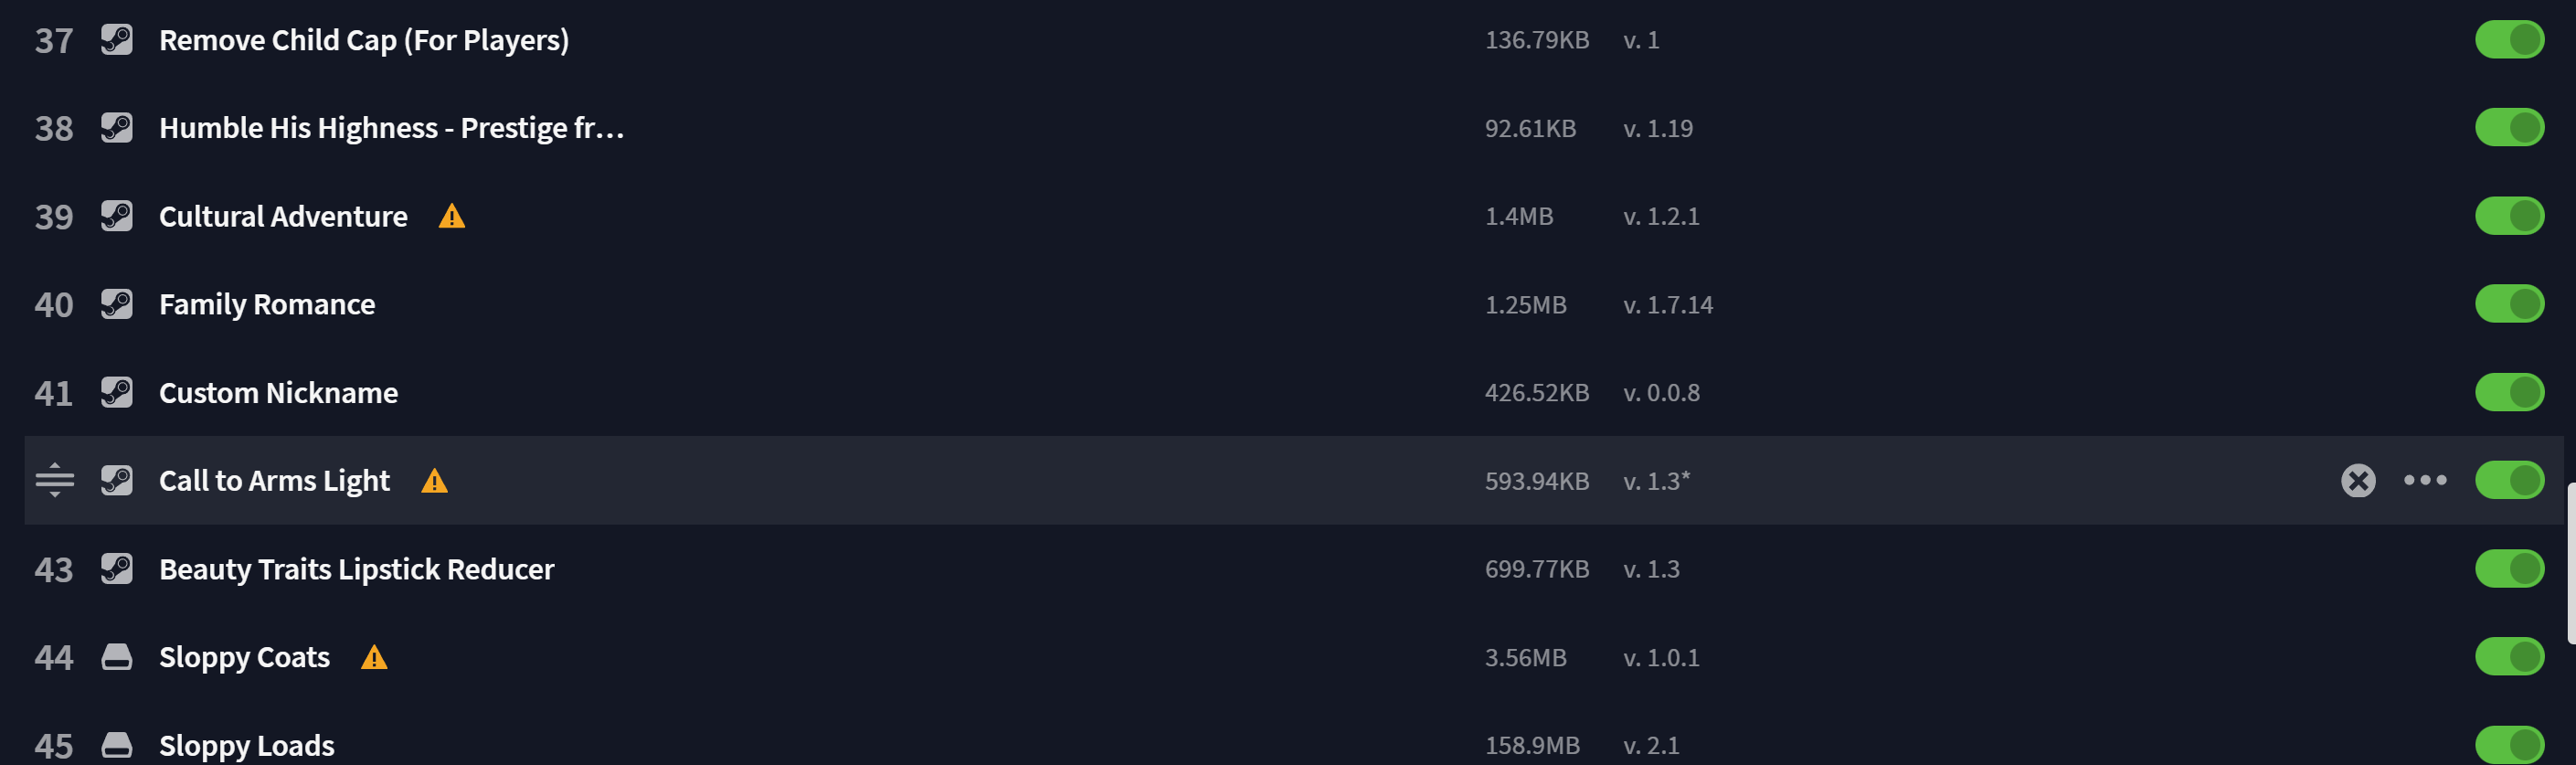Disable Remove Child Cap mod toggle
Viewport: 2576px width, 765px height.
[x=2509, y=40]
